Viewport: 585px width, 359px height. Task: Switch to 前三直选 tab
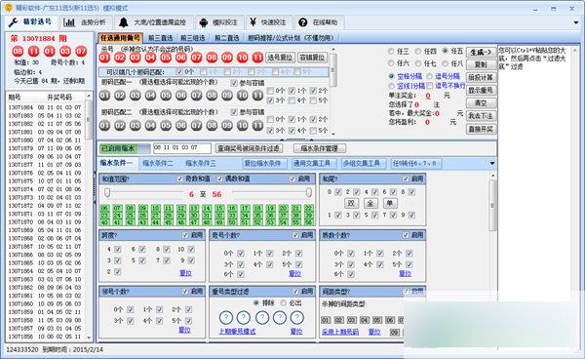(x=161, y=38)
